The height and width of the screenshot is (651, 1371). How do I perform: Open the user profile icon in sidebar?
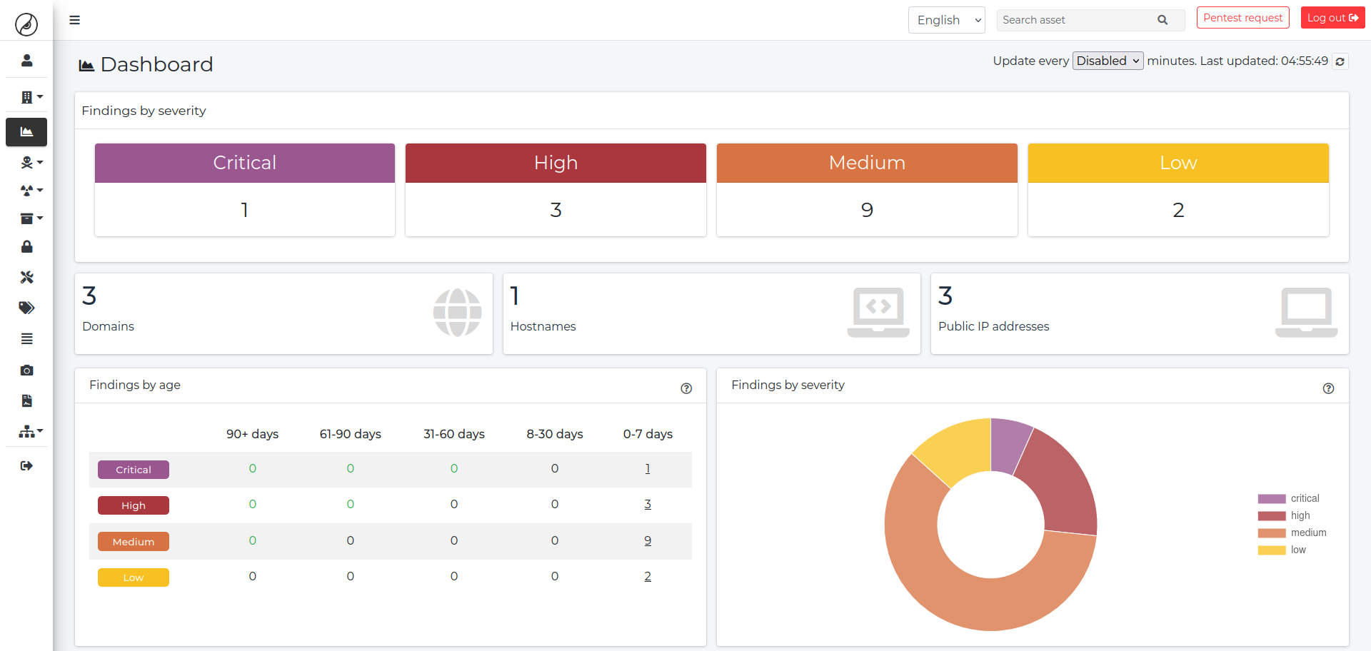point(26,60)
